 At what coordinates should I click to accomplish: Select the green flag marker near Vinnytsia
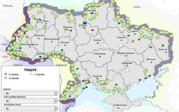(62, 50)
